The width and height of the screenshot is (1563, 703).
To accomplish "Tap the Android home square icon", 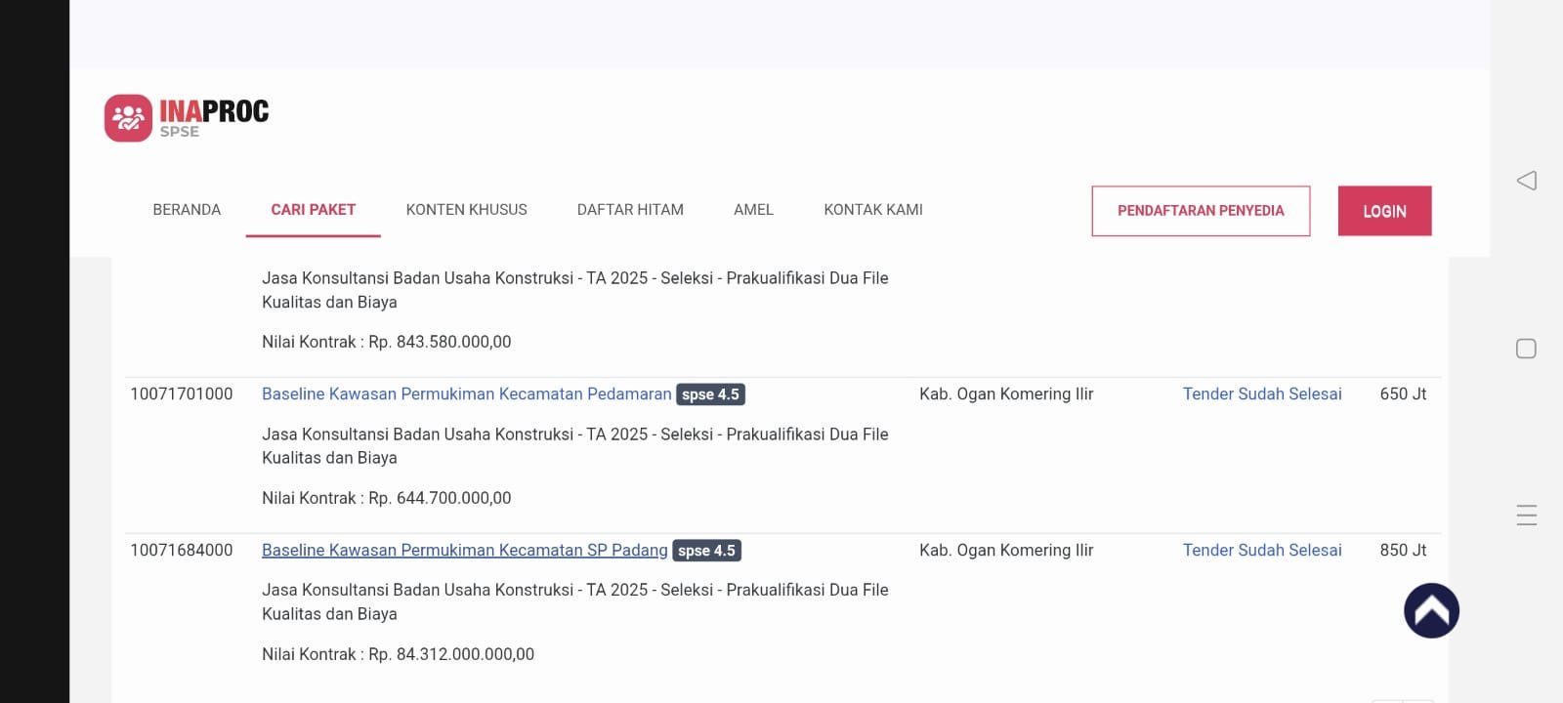I will point(1526,349).
